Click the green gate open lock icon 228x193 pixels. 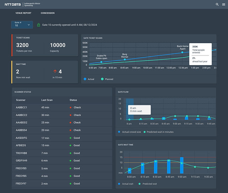pyautogui.click(x=38, y=25)
